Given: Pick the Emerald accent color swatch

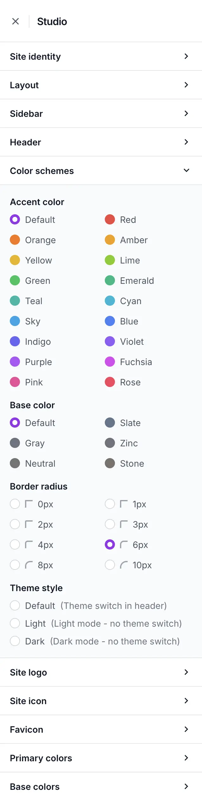Looking at the screenshot, I should pos(110,280).
